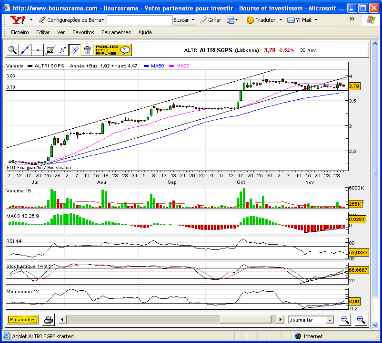
Task: Expand the Buscar dropdown arrow
Action: pos(193,20)
